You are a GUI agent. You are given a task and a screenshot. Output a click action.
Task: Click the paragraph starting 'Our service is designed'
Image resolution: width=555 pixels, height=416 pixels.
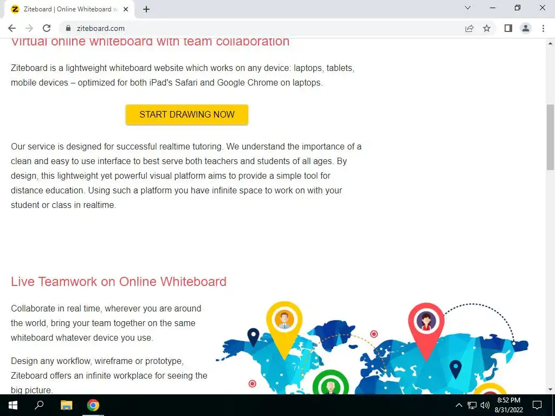pyautogui.click(x=186, y=176)
